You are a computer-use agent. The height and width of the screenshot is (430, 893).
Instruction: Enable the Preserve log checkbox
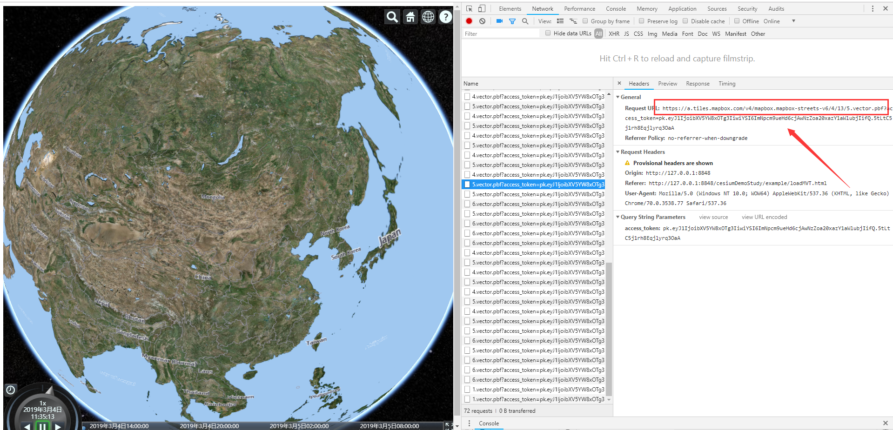[x=642, y=21]
